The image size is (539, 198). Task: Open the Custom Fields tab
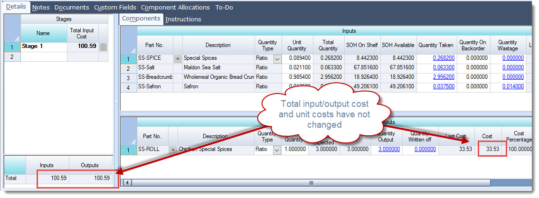pos(115,7)
